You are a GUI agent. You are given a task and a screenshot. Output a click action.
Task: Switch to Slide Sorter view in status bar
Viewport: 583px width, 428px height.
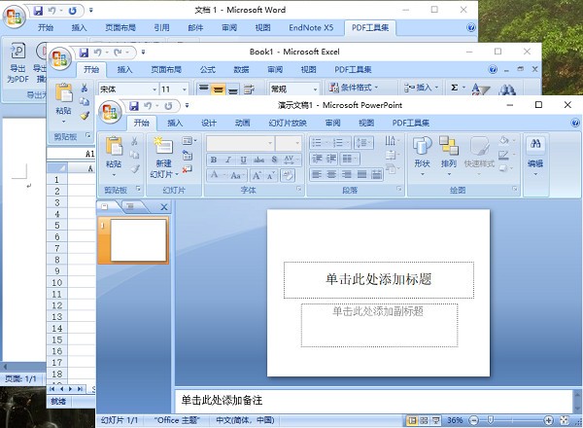coord(425,421)
